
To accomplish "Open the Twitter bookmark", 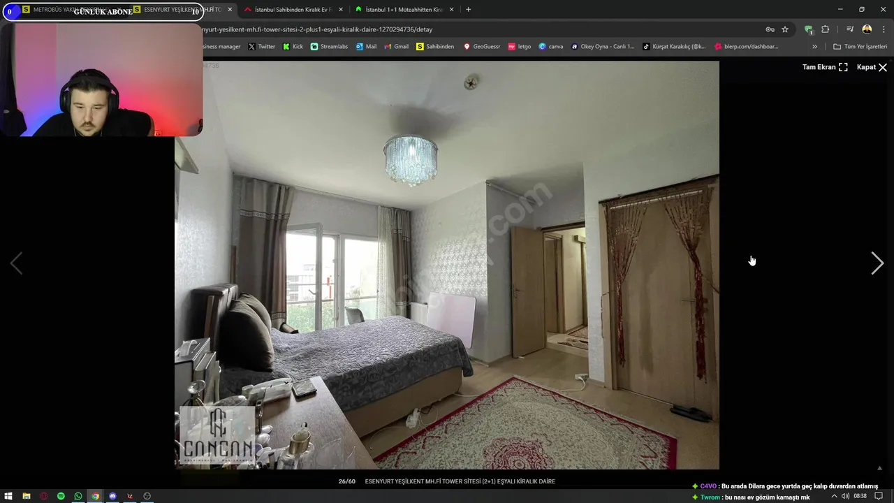I will click(262, 47).
